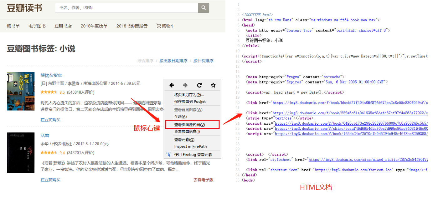The height and width of the screenshot is (199, 433).
Task: Click the 解忧杂货店 book cover thumbnail
Action: click(x=21, y=91)
